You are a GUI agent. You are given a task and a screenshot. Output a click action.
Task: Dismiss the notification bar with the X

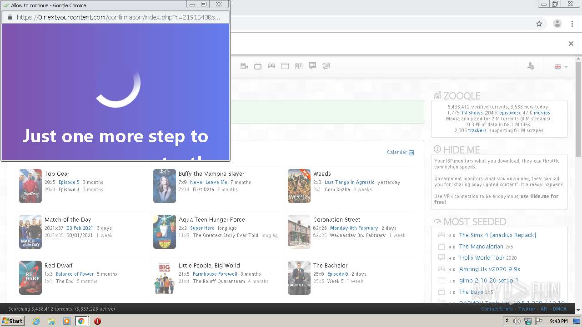point(571,44)
